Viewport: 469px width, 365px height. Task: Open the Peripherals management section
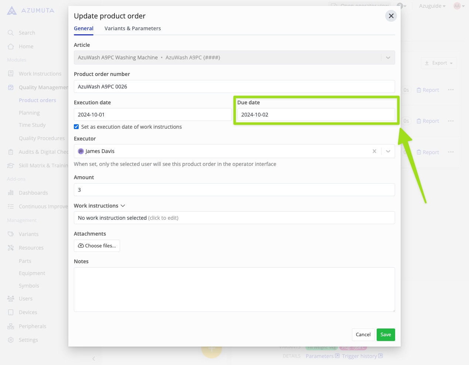(32, 326)
